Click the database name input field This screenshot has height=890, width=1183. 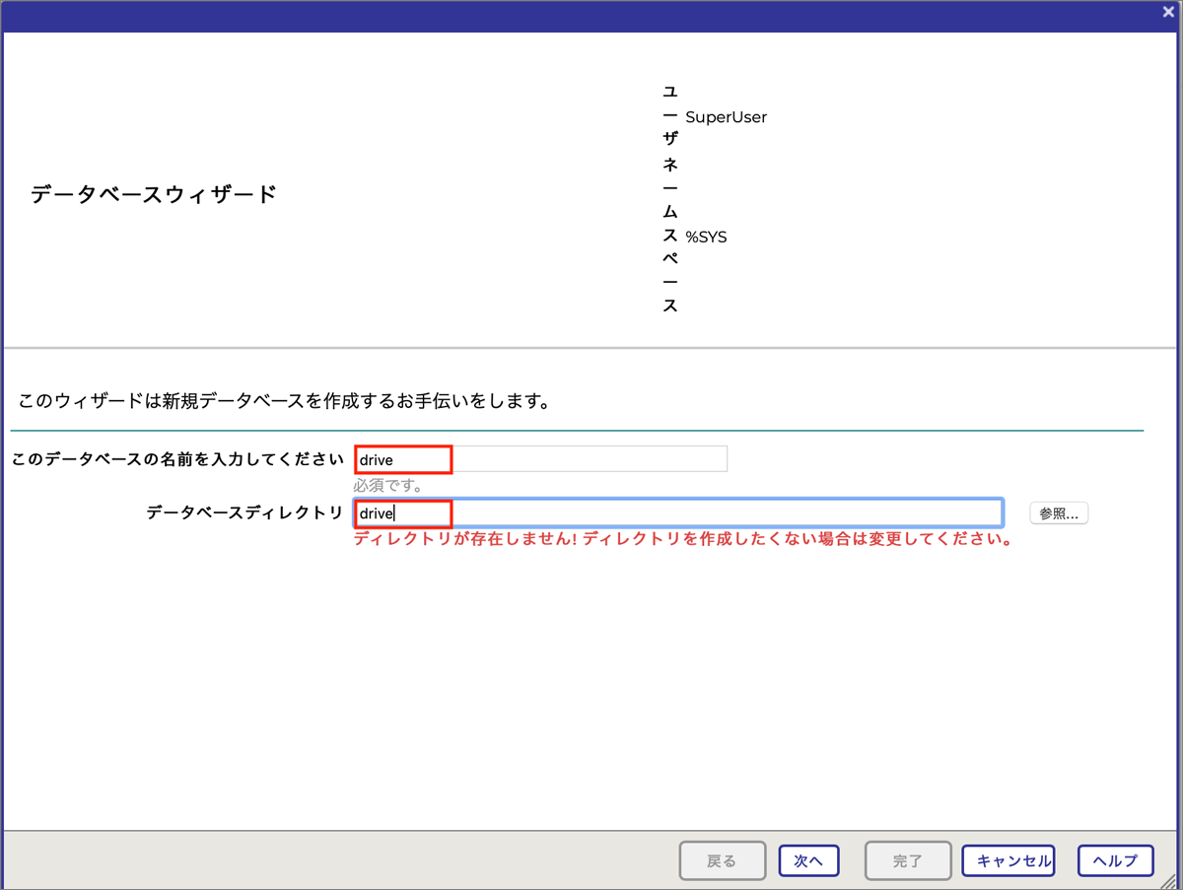coord(540,459)
